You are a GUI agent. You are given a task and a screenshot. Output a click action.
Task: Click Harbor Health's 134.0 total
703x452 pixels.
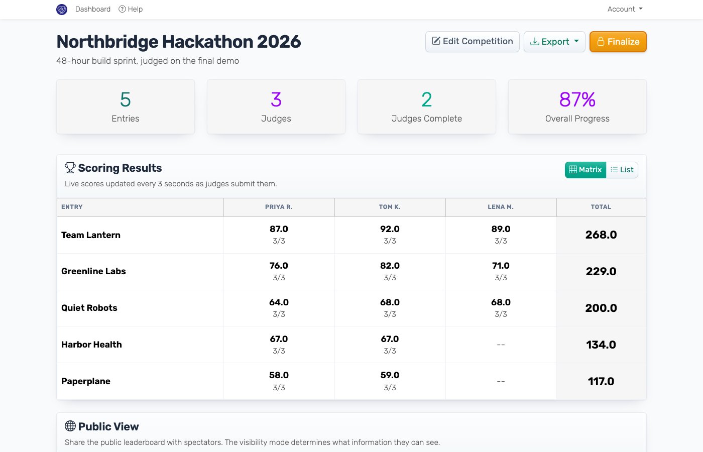(x=601, y=345)
